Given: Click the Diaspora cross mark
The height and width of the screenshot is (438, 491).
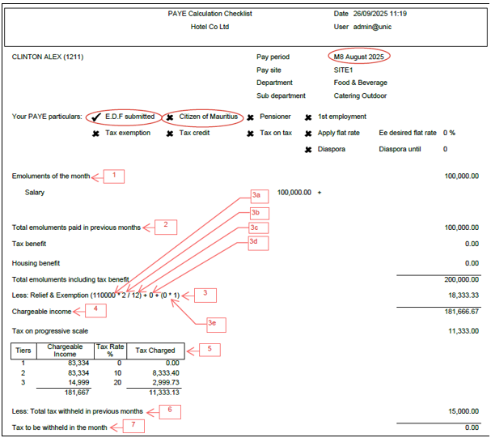Looking at the screenshot, I should pyautogui.click(x=308, y=150).
